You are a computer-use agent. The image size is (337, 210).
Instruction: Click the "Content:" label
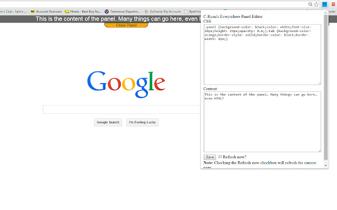point(211,89)
